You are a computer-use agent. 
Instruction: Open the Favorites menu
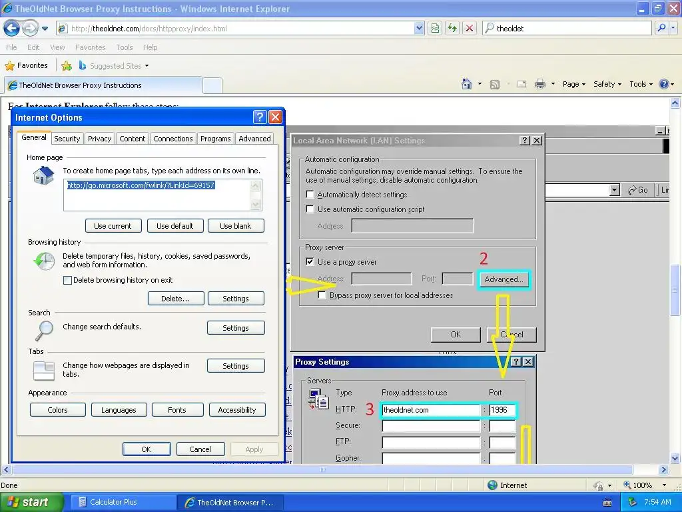tap(90, 47)
